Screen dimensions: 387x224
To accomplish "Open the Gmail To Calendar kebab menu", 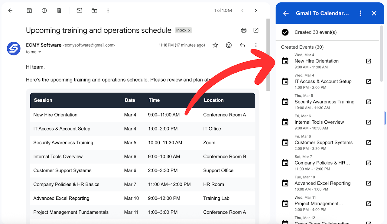I will coord(361,13).
